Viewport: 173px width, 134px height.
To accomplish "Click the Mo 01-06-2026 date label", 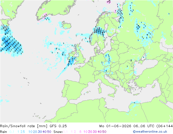I will (115, 126).
